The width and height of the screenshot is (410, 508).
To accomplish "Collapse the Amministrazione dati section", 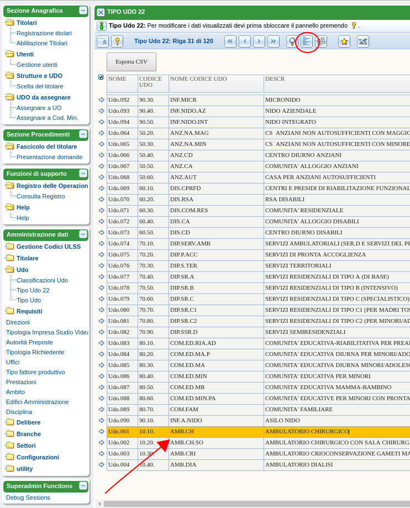I will click(83, 234).
